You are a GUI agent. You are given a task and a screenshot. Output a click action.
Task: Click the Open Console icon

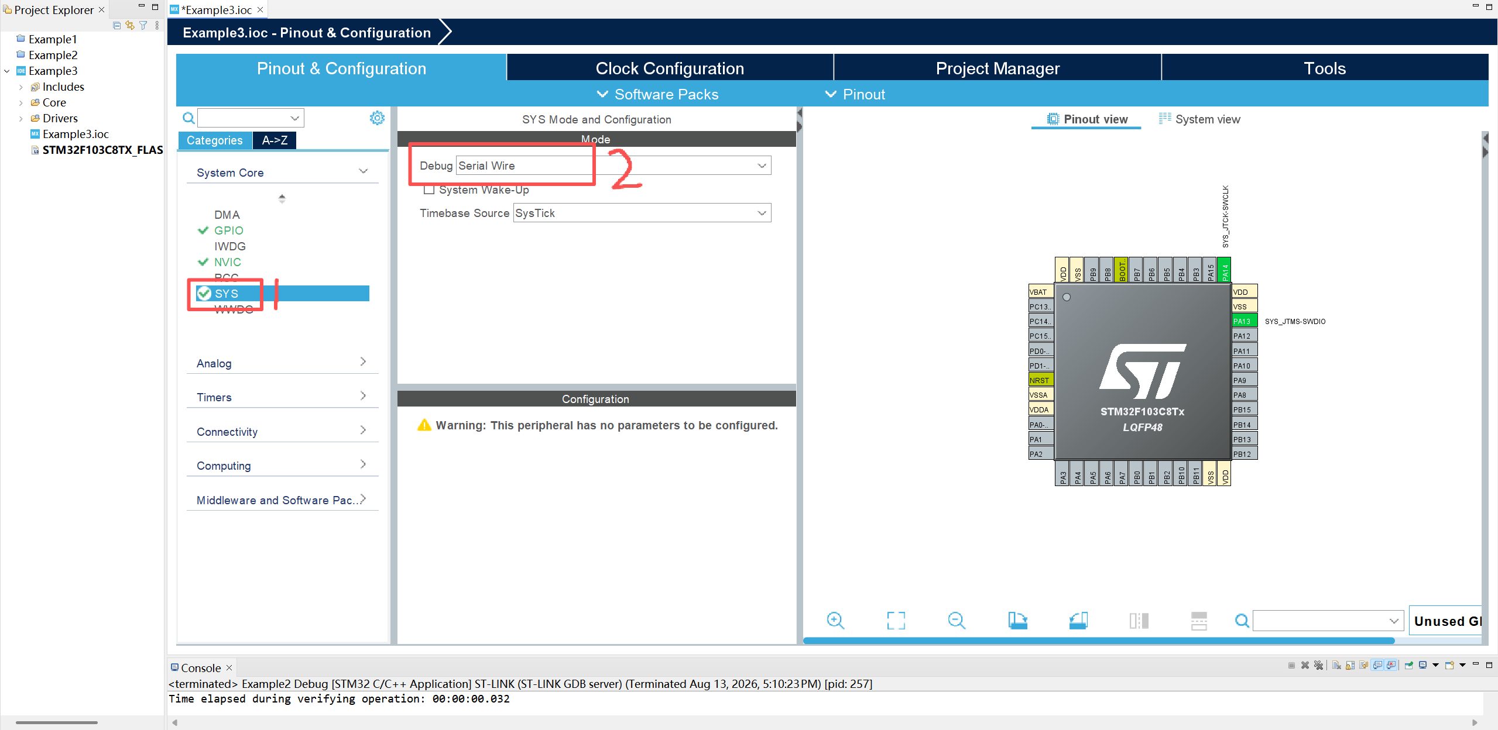pos(1450,665)
